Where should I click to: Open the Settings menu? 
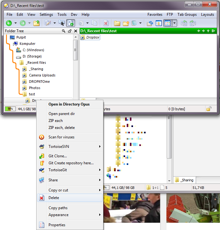point(46,15)
